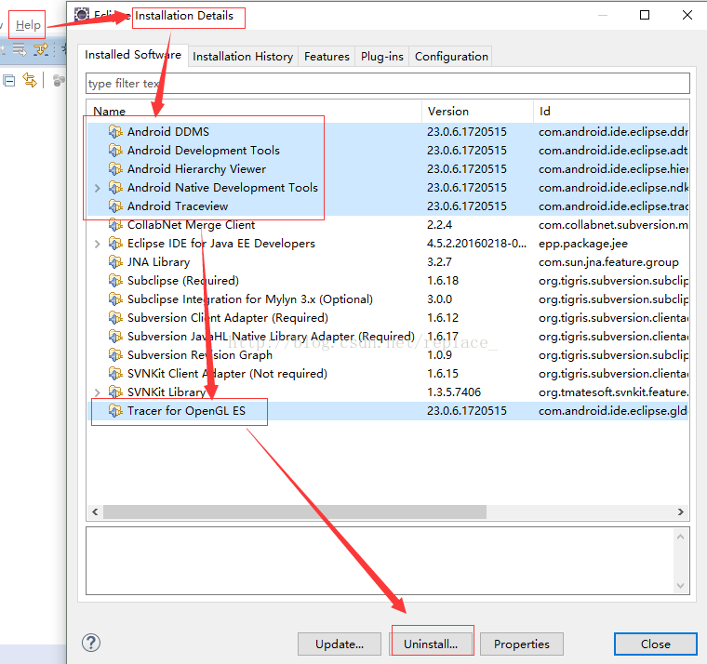Click the Android Development Tools feature icon
Screen dimensions: 707x664
tap(115, 150)
